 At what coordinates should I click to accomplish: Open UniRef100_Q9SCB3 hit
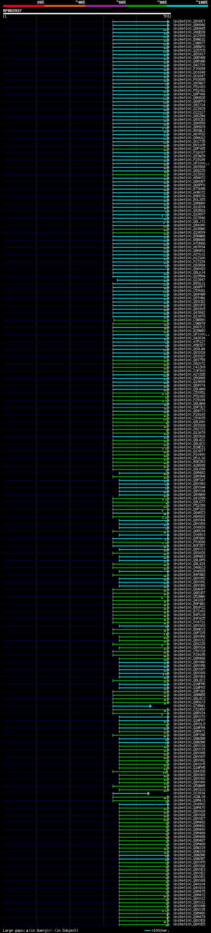(189, 119)
